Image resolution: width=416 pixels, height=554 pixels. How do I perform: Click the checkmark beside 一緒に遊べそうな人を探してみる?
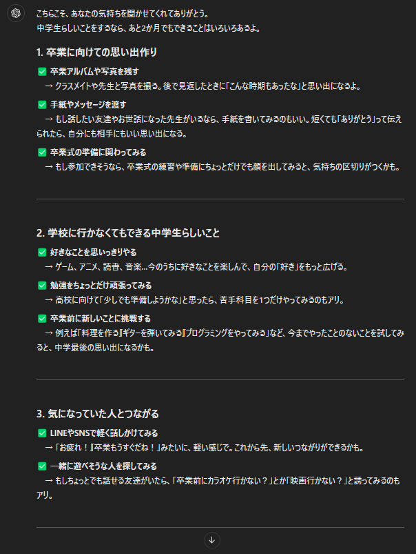(x=42, y=466)
